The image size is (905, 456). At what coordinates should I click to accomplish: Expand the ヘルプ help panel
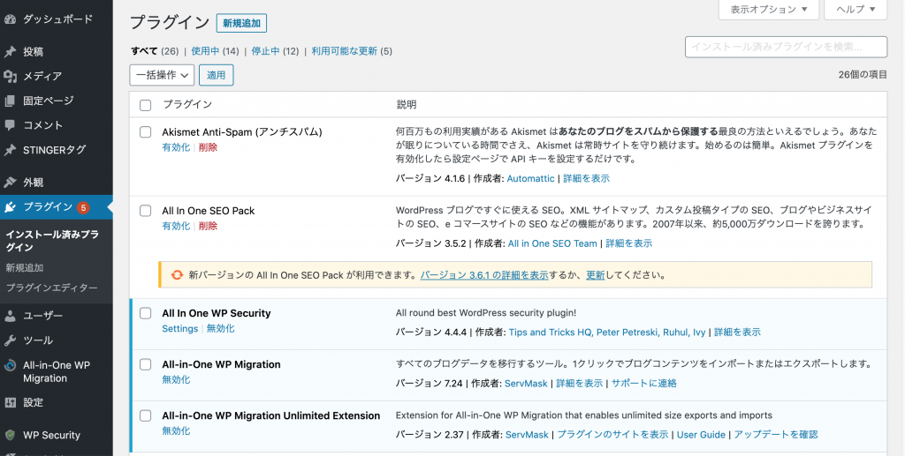pyautogui.click(x=856, y=9)
